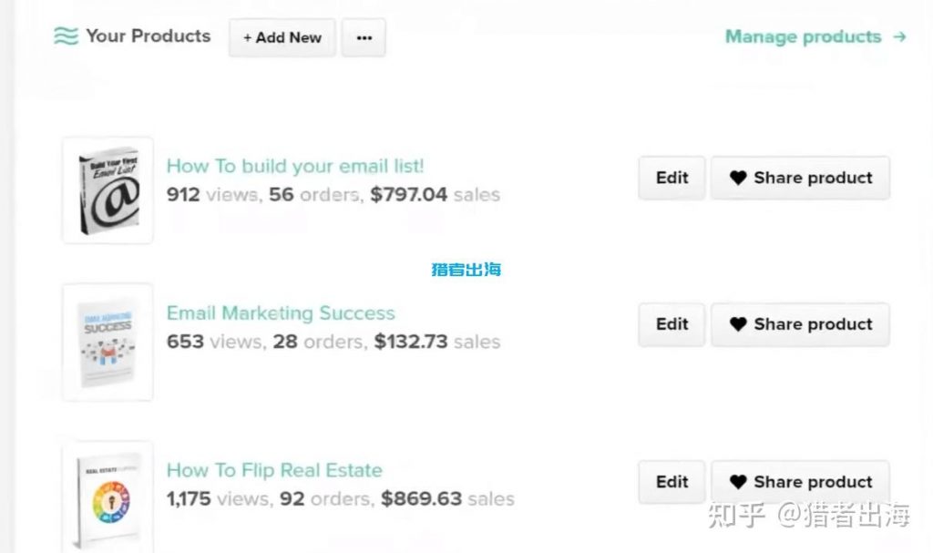Share the Email Marketing Success product
Screen dimensions: 933x553
800,324
